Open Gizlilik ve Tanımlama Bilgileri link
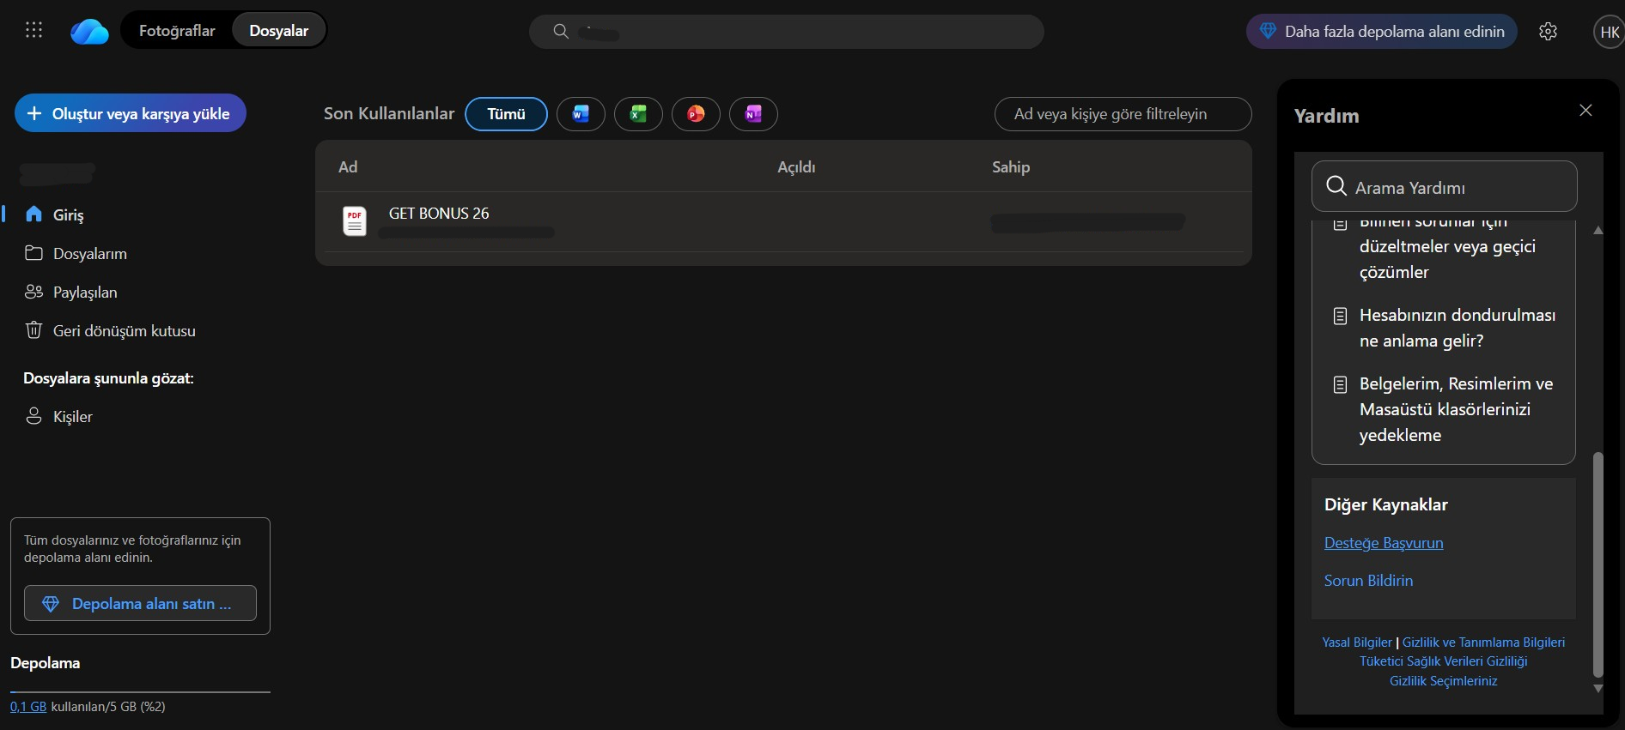Image resolution: width=1625 pixels, height=730 pixels. 1483,643
